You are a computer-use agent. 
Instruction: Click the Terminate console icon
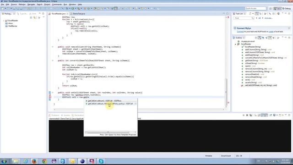pos(244,115)
